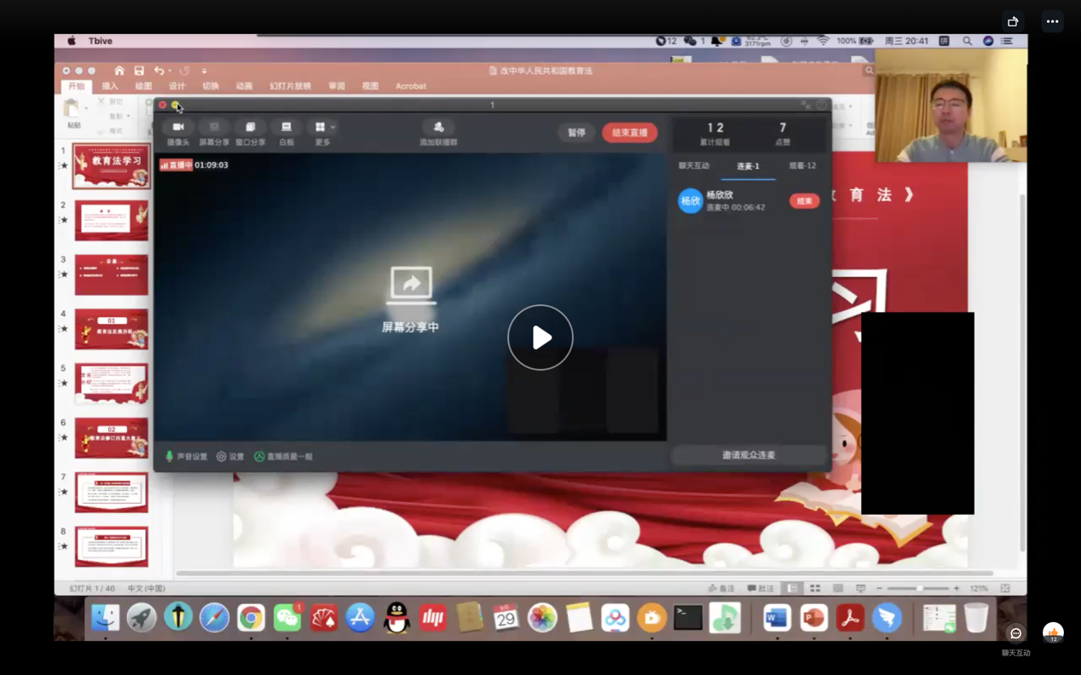The image size is (1081, 675).
Task: Click the live quality (直播质量) indicator
Action: coord(259,457)
